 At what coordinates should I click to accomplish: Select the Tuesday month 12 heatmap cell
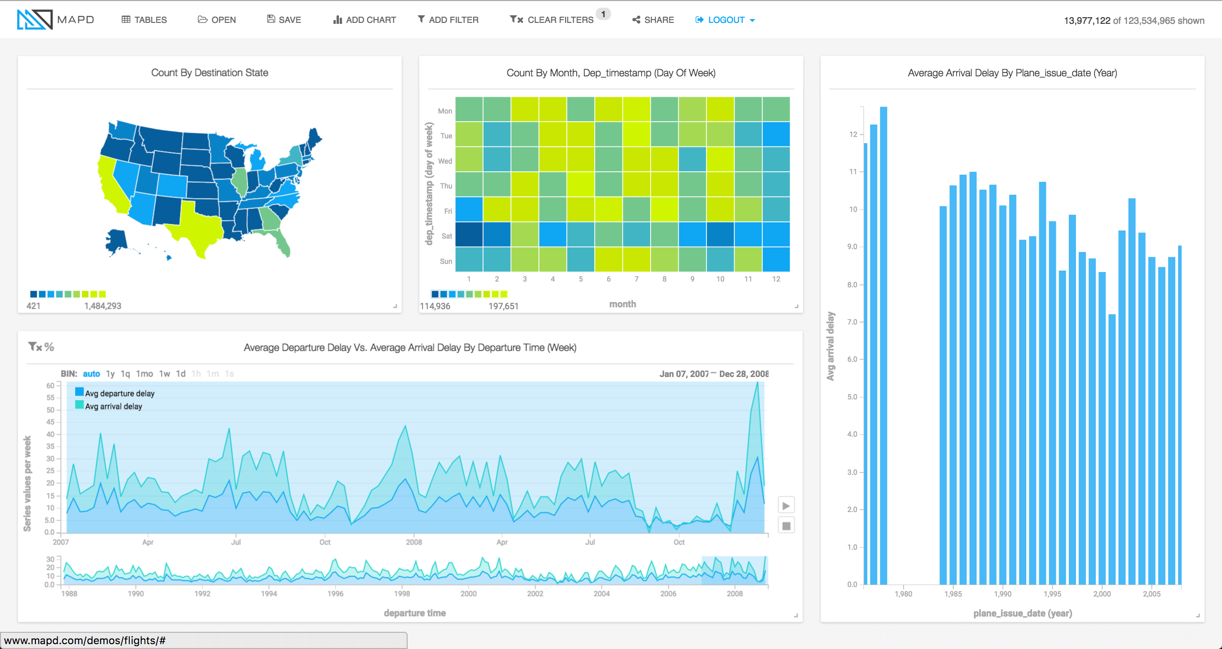click(776, 134)
